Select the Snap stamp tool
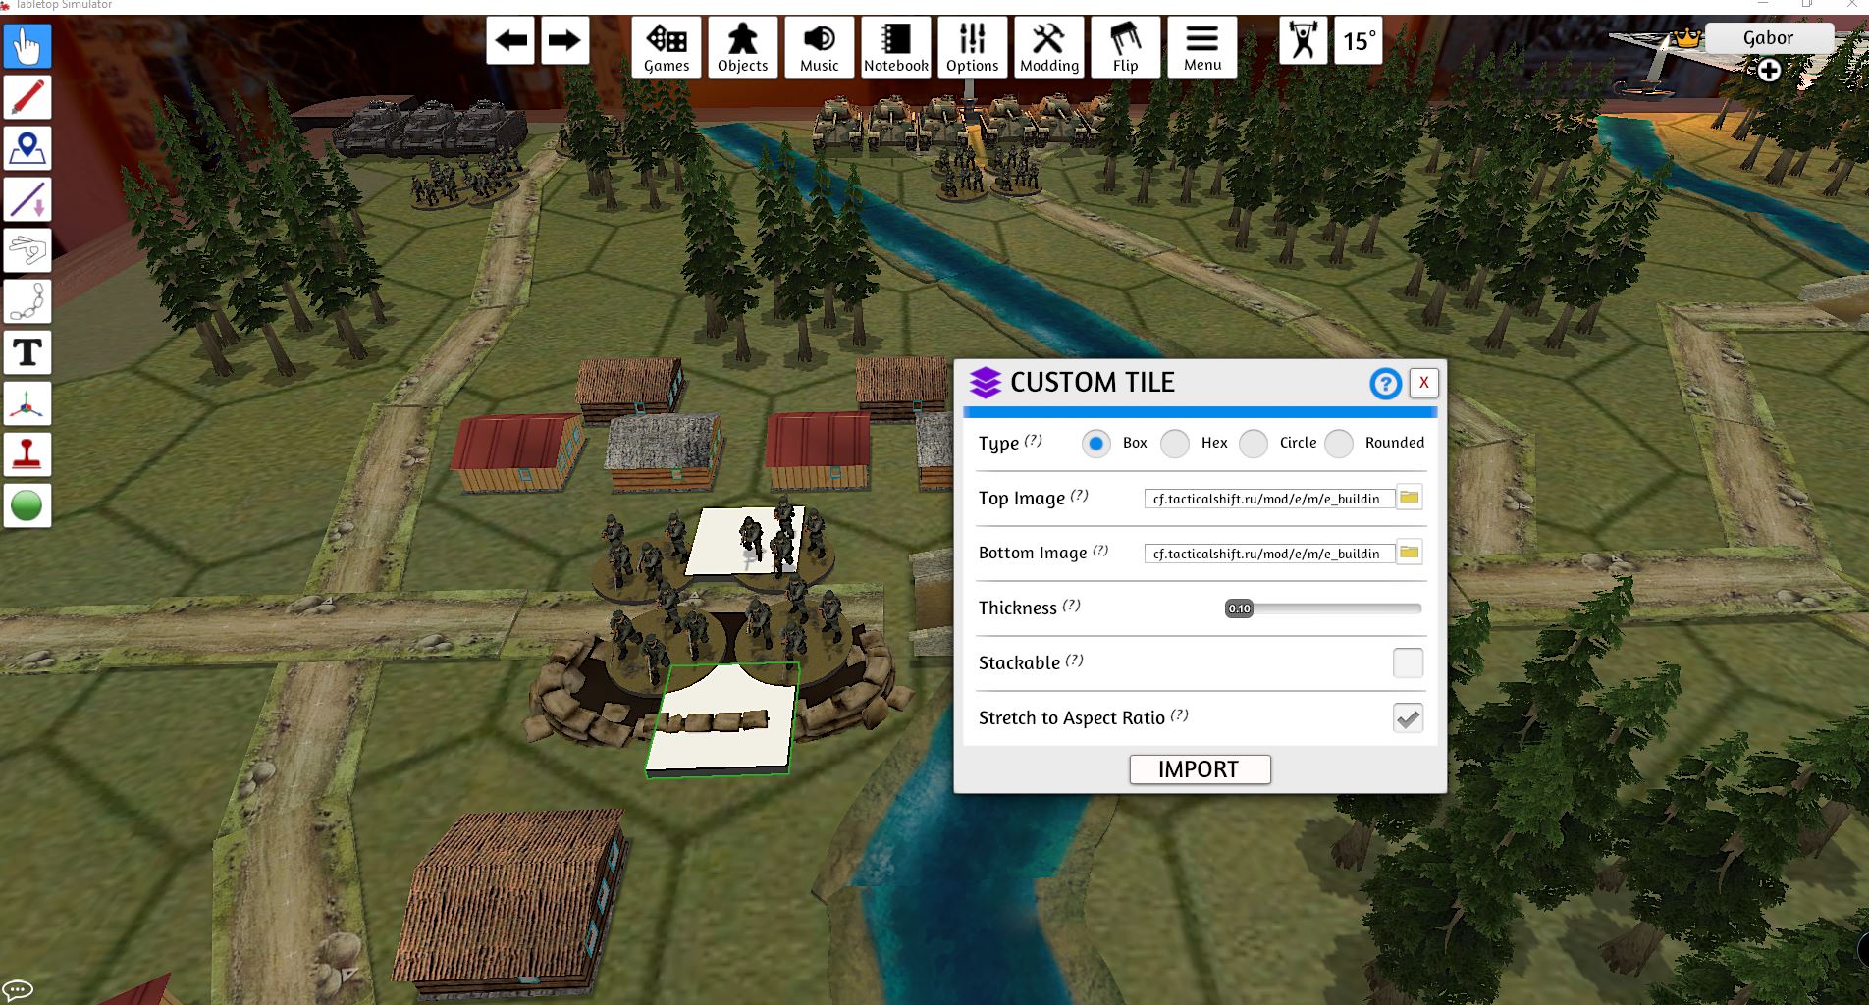Screen dimensions: 1869x1005 coord(27,454)
